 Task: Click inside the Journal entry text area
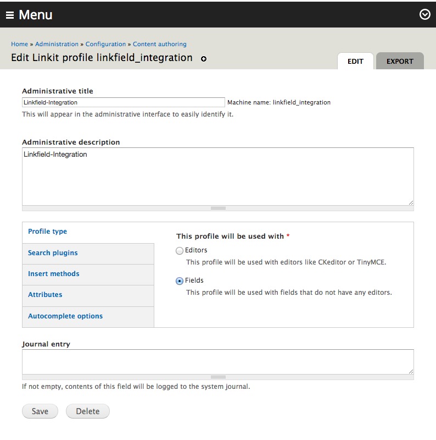point(217,360)
